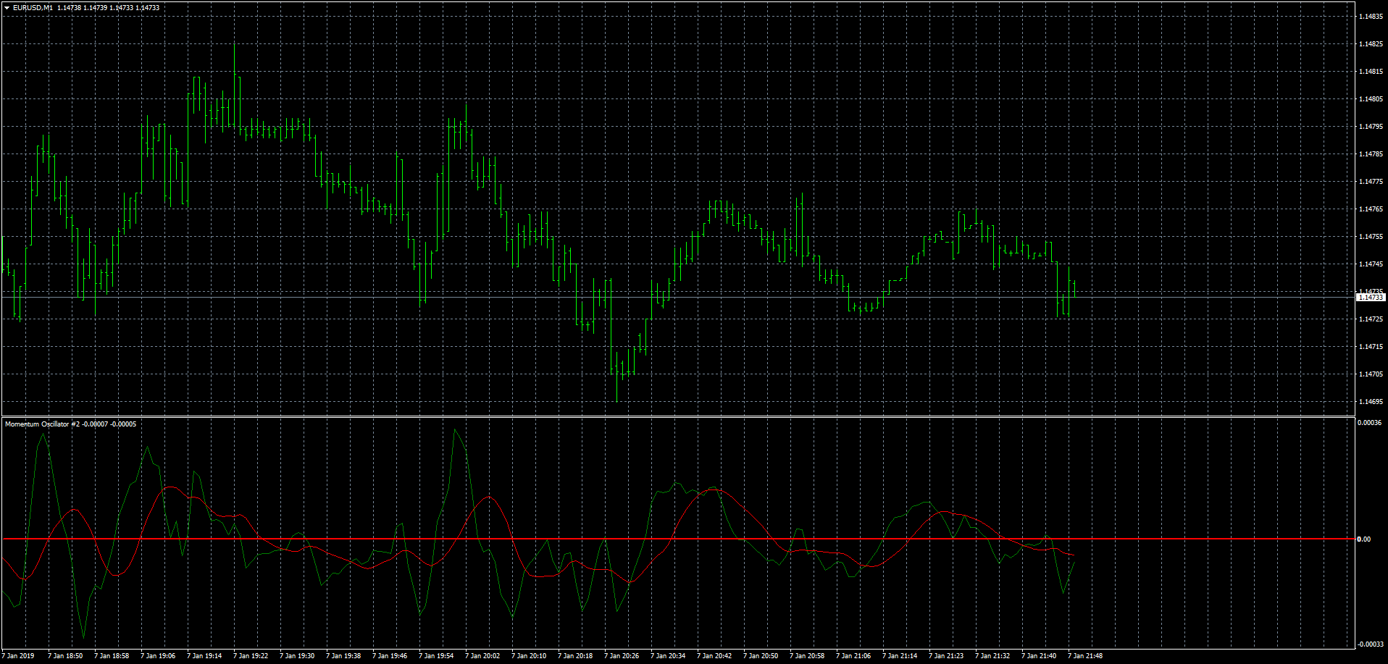Click the 7 Jan 20:10 time label

tap(529, 656)
